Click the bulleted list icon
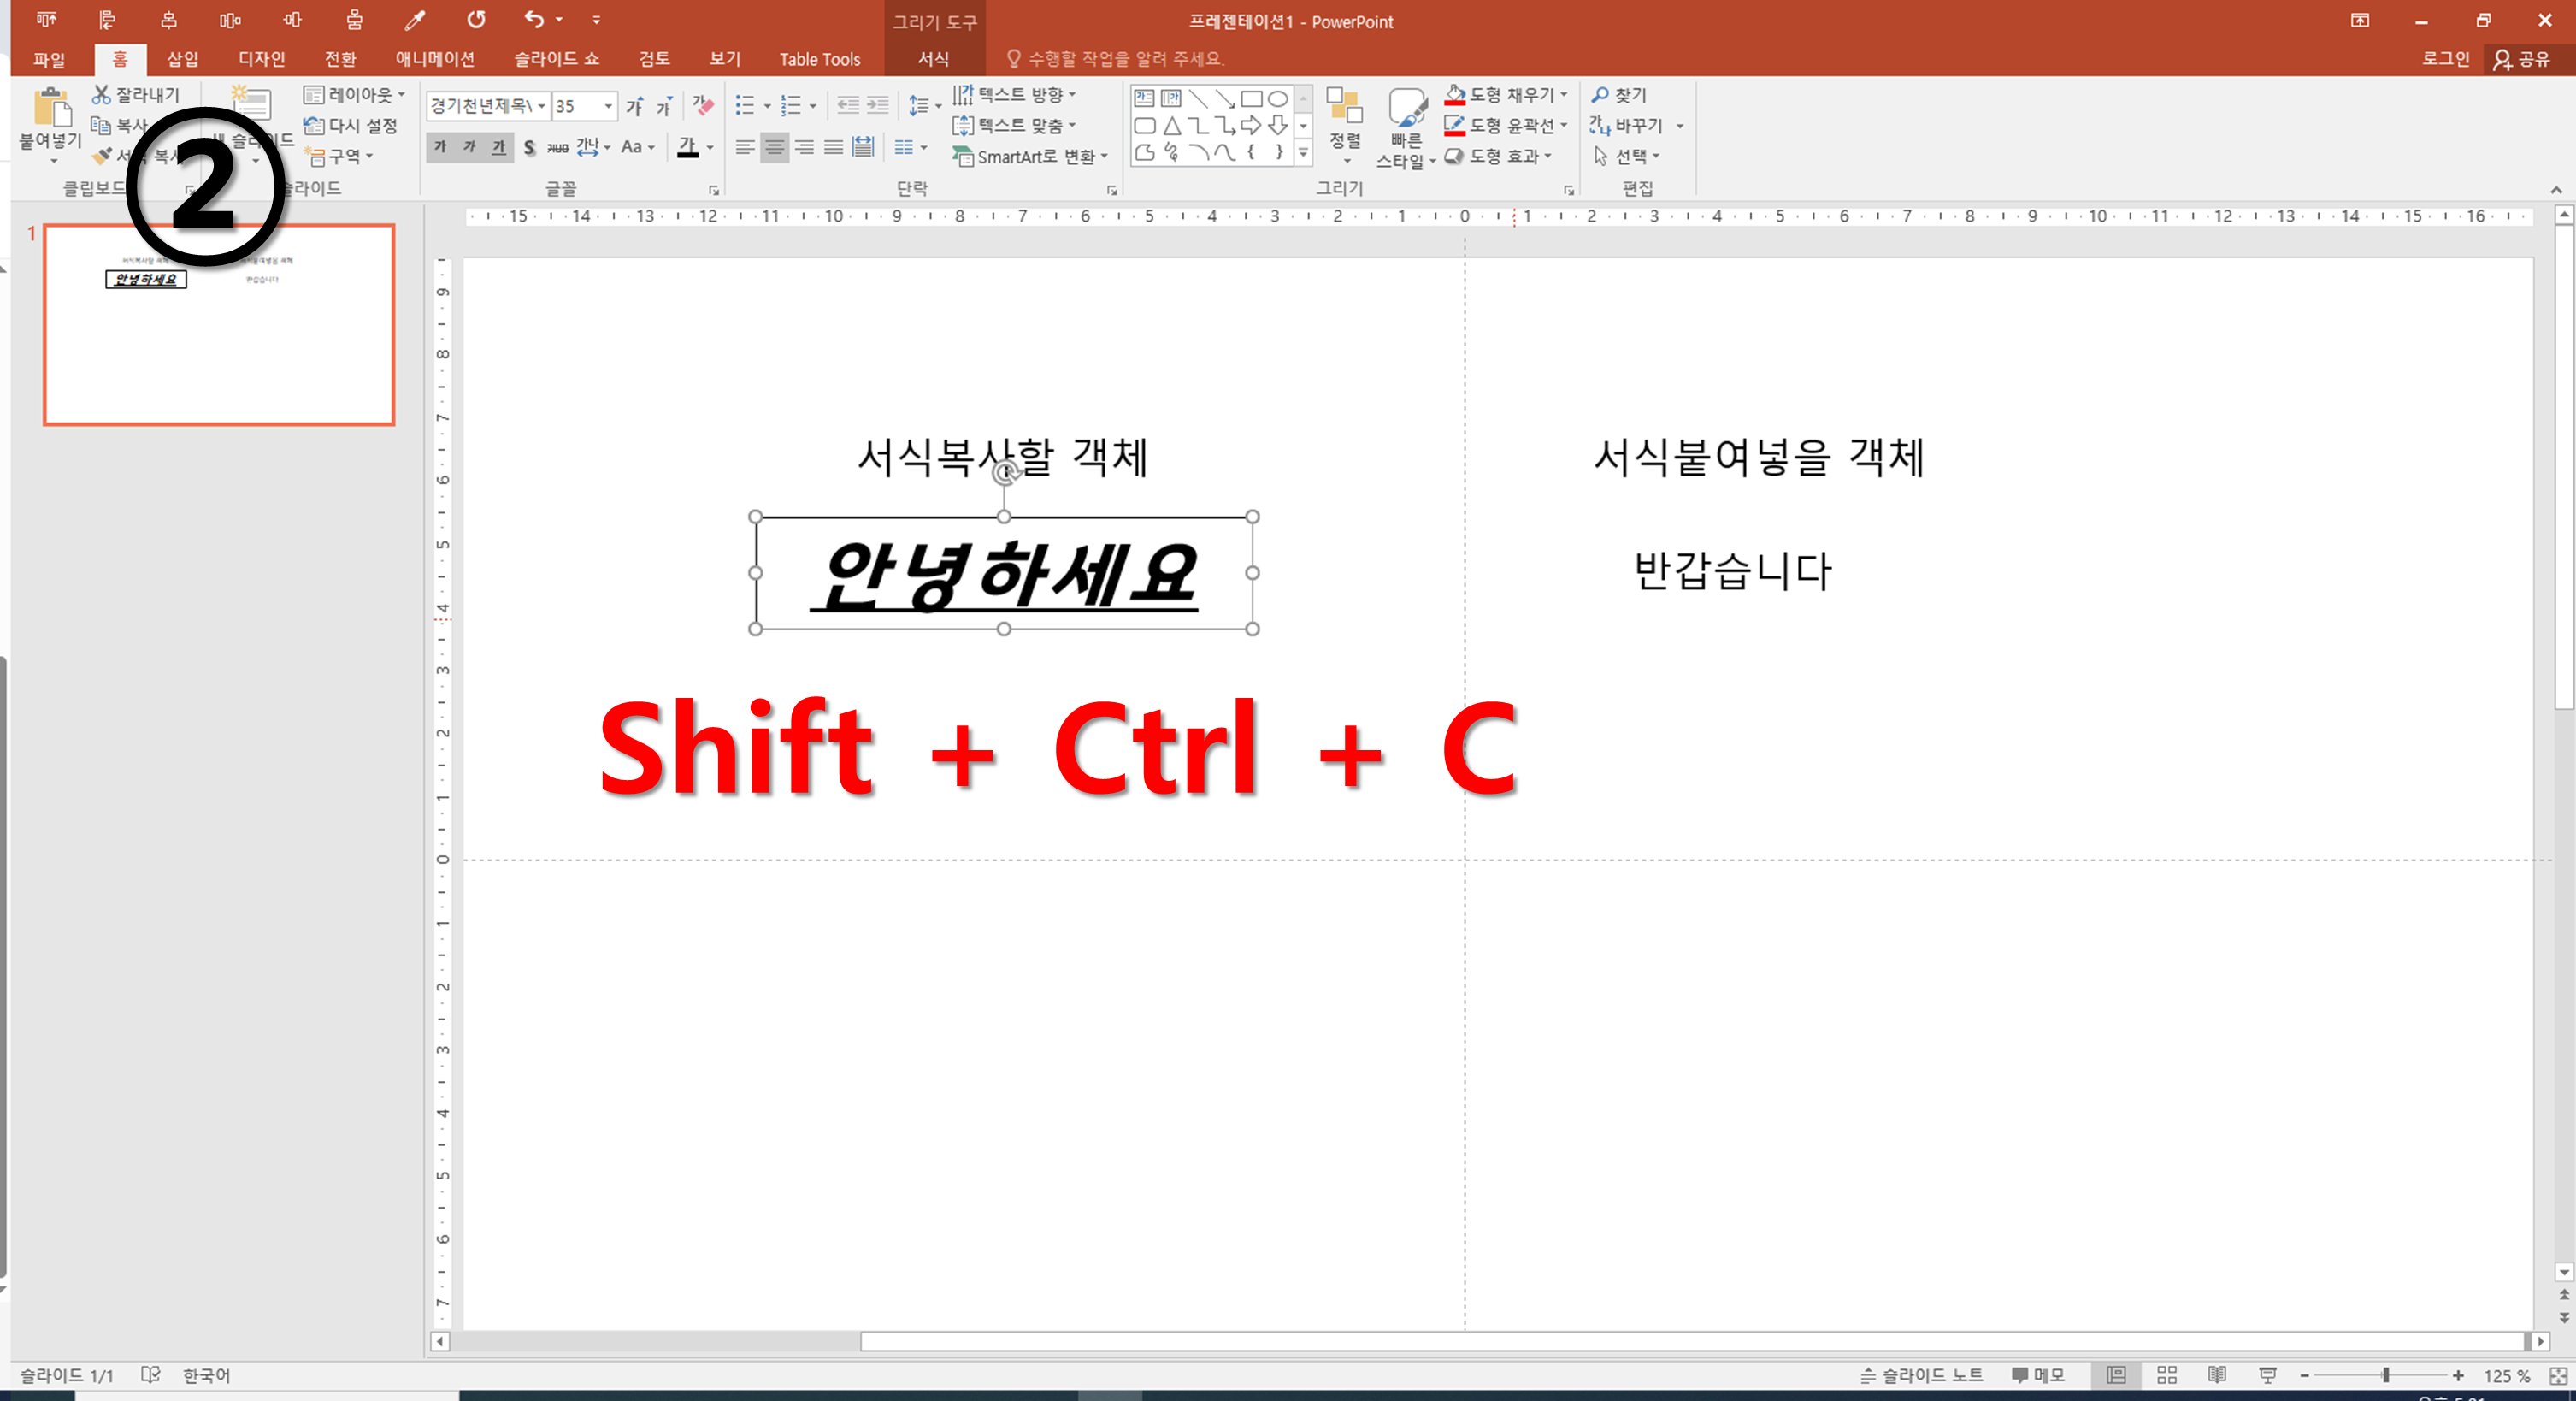The image size is (2576, 1401). [745, 105]
